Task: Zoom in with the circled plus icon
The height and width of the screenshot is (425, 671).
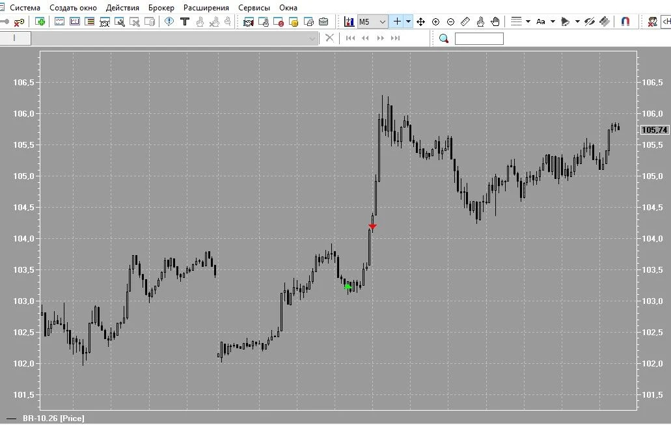Action: pyautogui.click(x=435, y=22)
